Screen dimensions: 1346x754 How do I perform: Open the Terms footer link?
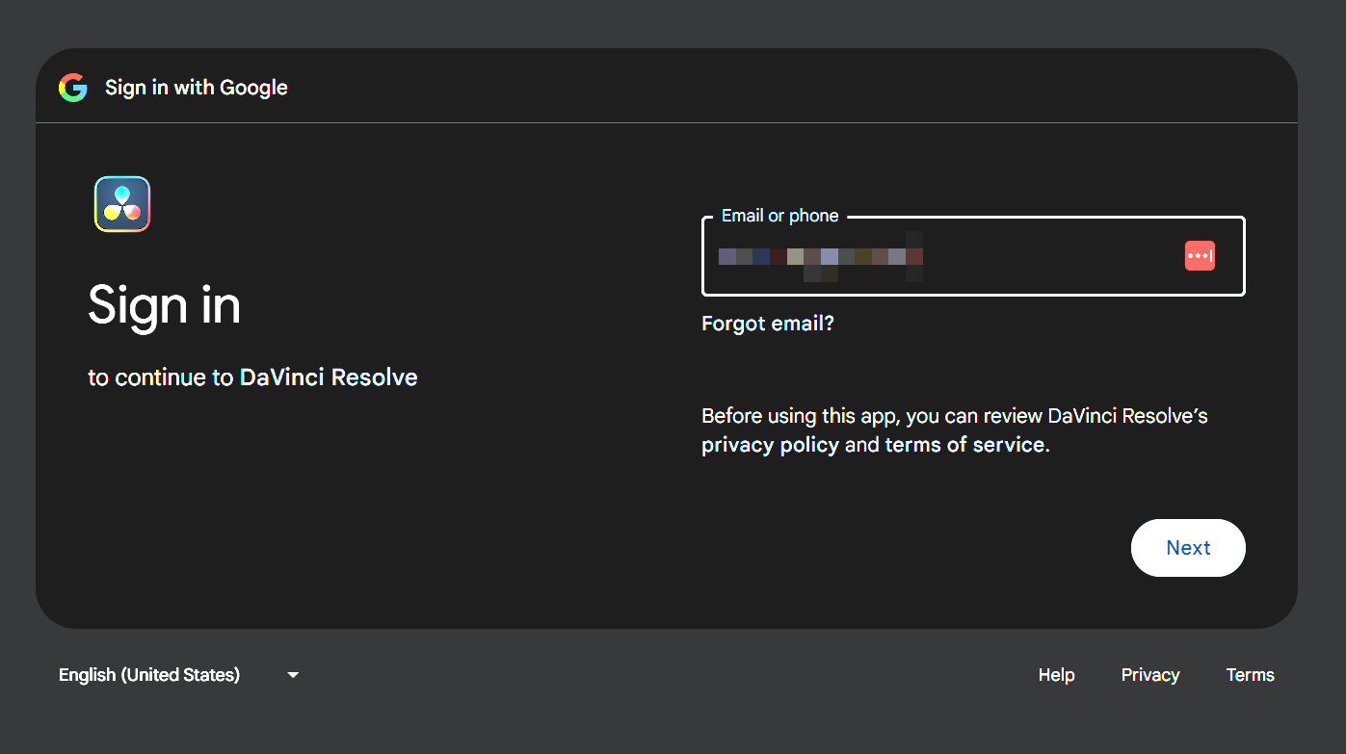point(1250,675)
